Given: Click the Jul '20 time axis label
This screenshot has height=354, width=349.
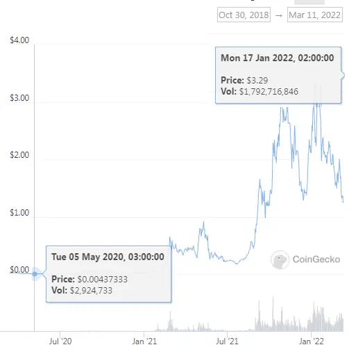Looking at the screenshot, I should [60, 341].
